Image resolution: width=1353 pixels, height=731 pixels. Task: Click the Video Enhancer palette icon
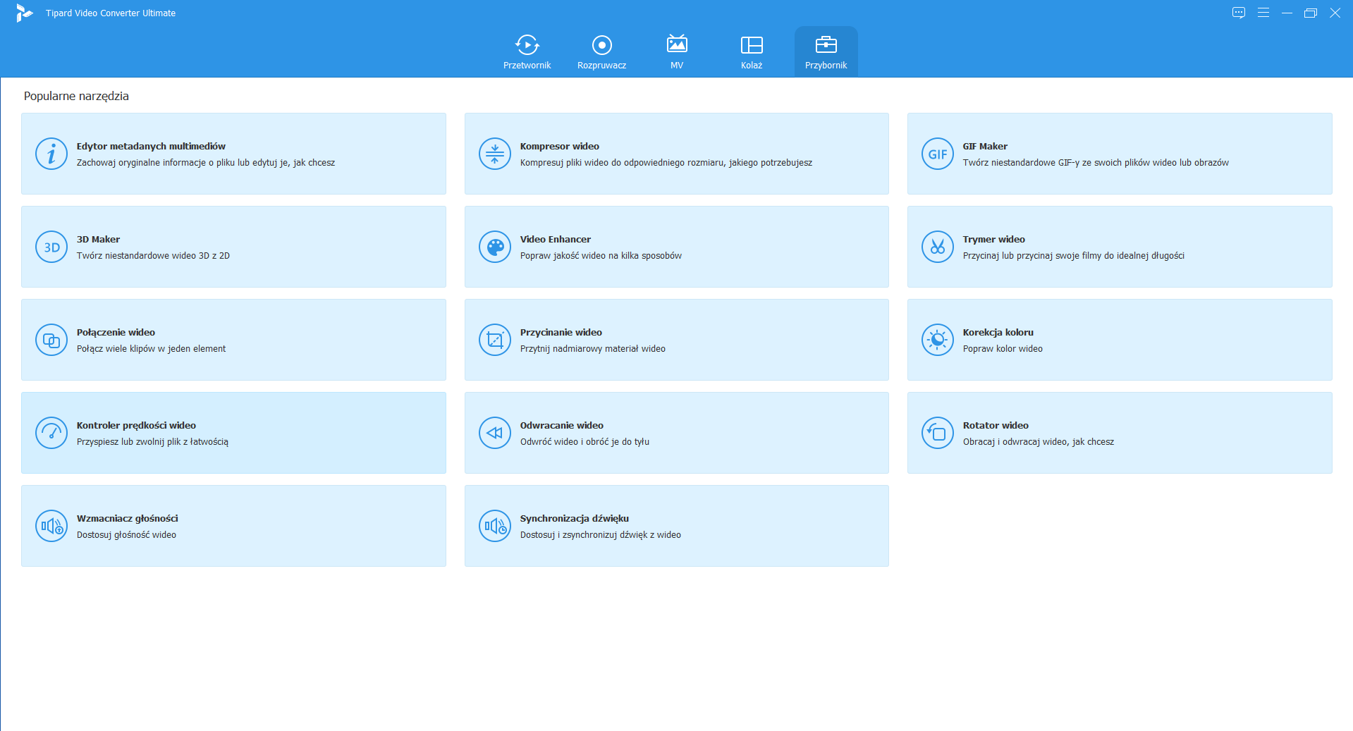(495, 247)
